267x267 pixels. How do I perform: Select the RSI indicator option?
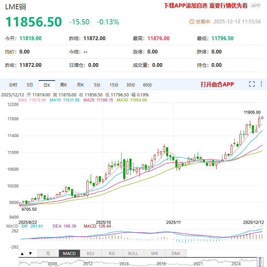pyautogui.click(x=112, y=254)
